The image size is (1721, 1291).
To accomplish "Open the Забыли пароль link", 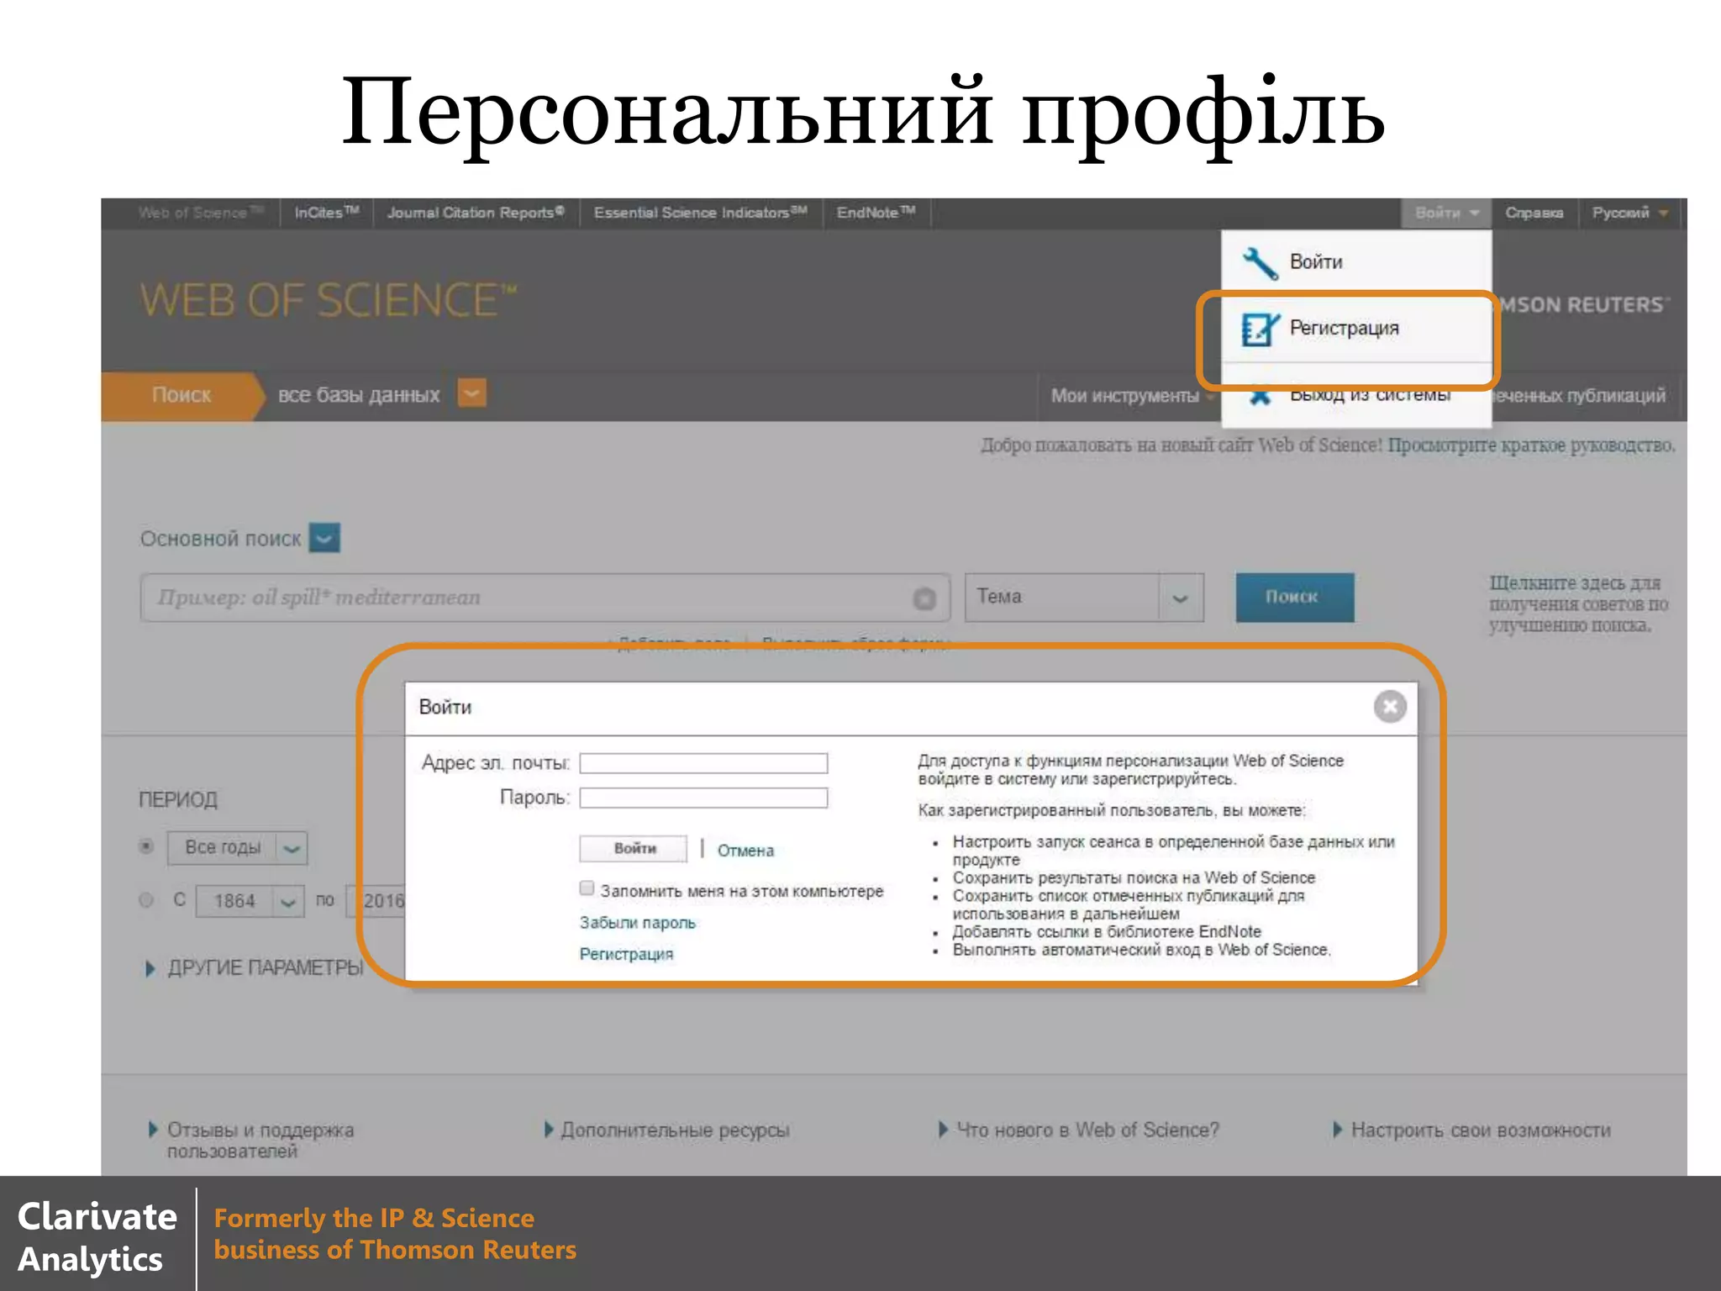I will click(638, 923).
